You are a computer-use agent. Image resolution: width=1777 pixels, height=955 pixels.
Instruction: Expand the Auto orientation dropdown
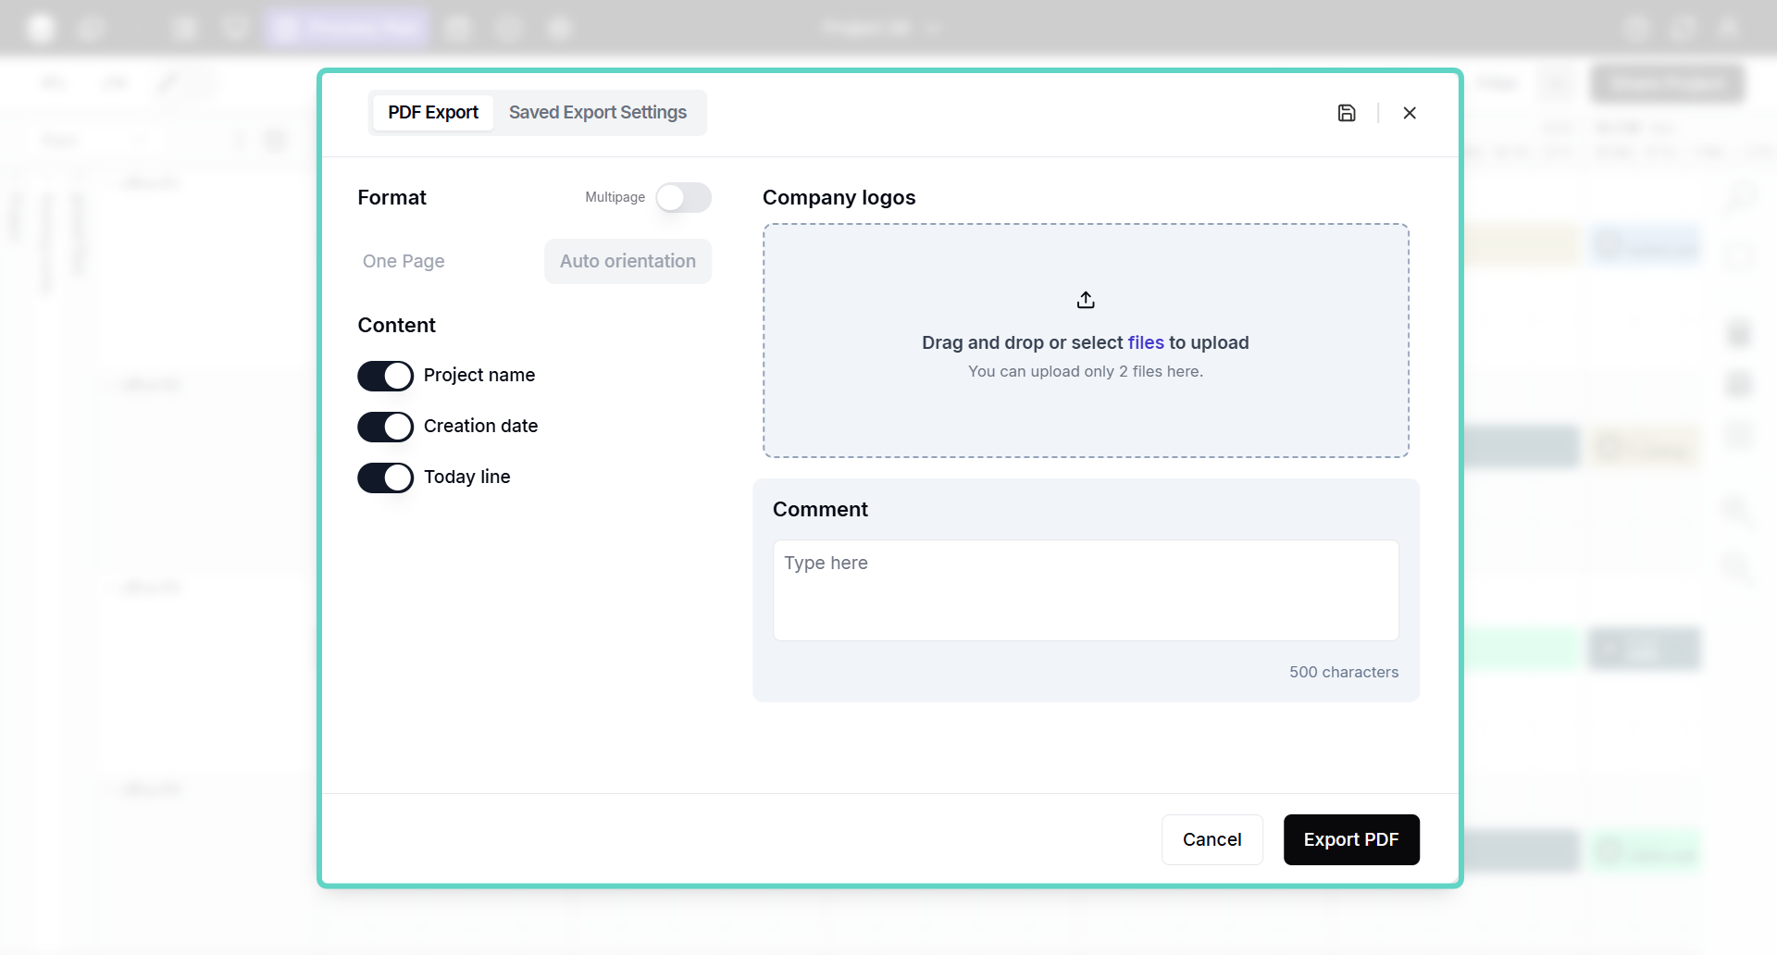[x=628, y=262]
